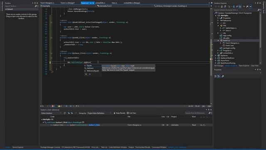Open the AdoSqlite.Form1 class dropdown above editor

coord(125,6)
